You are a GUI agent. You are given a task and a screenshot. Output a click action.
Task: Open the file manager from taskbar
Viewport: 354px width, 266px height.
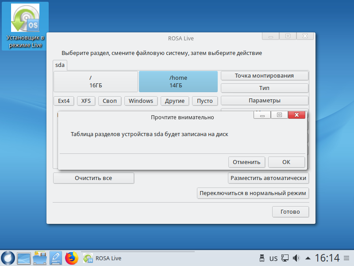40,258
